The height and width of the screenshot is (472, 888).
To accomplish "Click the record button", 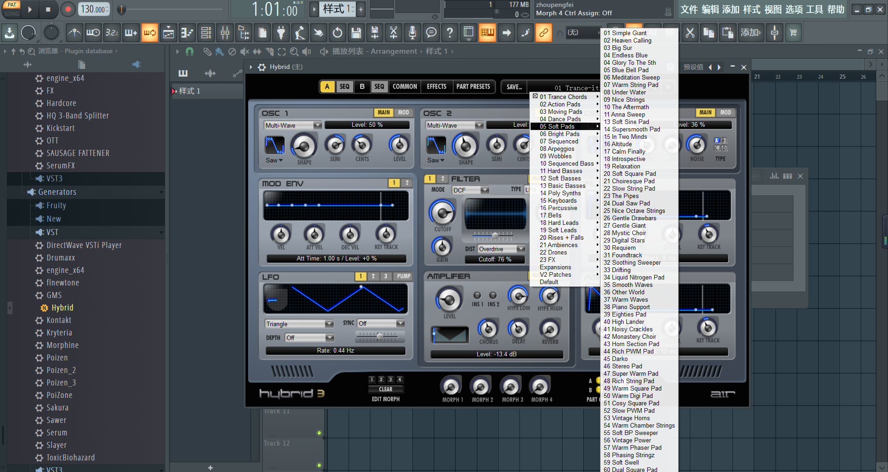I will [68, 9].
